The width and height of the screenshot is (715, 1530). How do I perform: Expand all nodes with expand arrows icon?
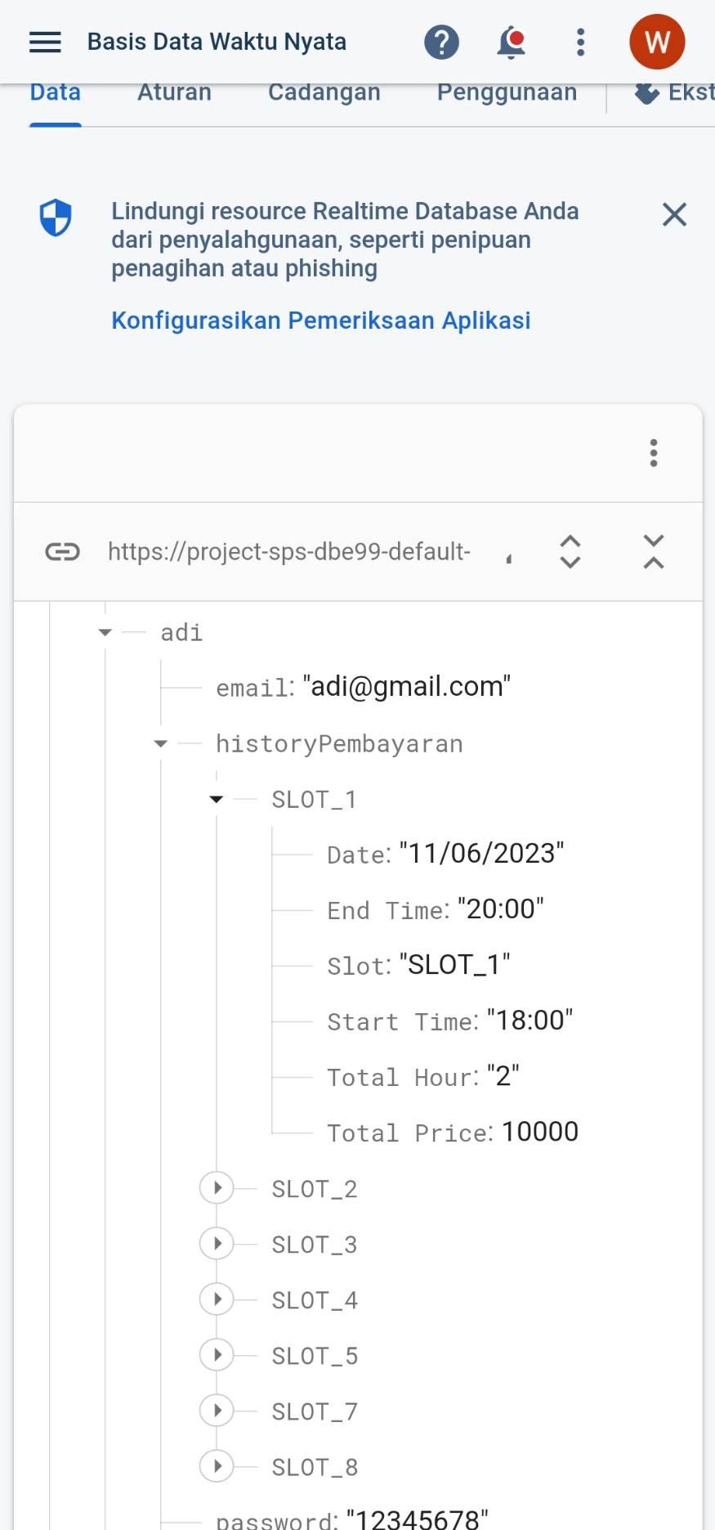[x=570, y=552]
